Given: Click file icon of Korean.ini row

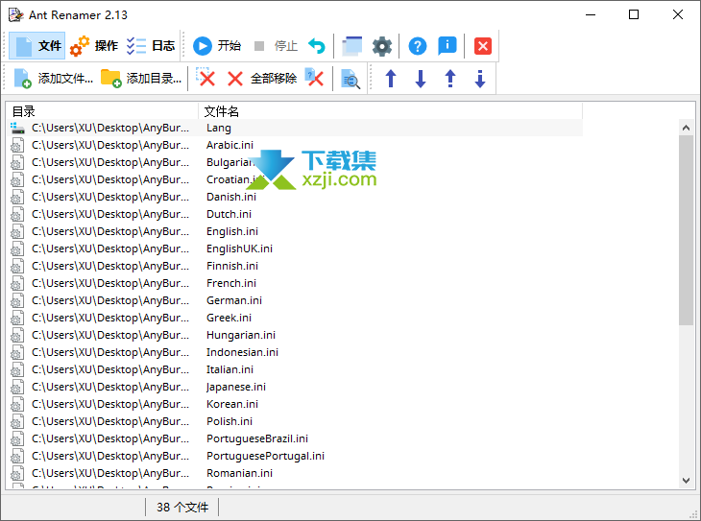Looking at the screenshot, I should [17, 404].
